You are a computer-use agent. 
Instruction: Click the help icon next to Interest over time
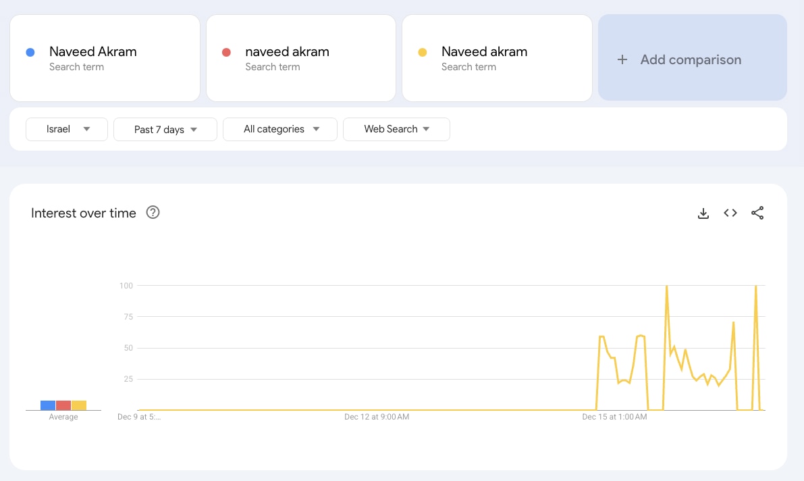(153, 212)
